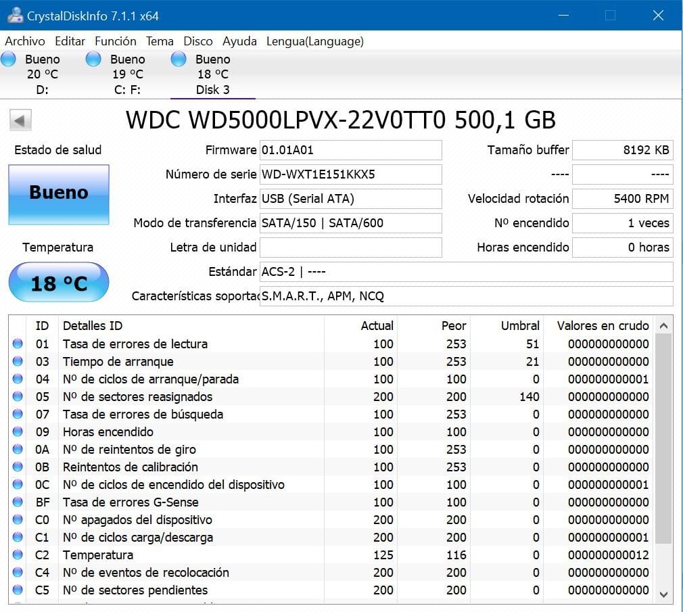Screen dimensions: 683x612
Task: Click raw value 000000000012 in Temperatura row
Action: (609, 555)
